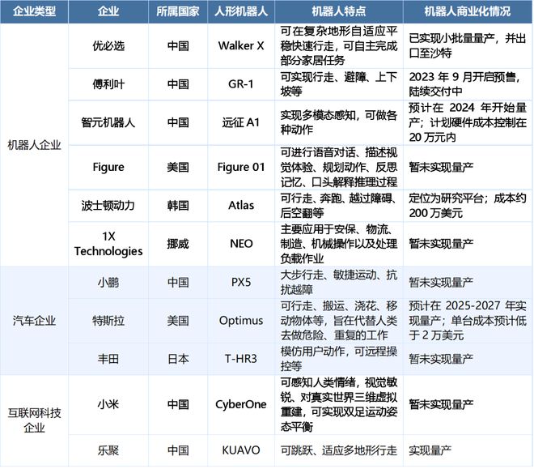Click 中国 in the 乐聚 row

pos(178,450)
